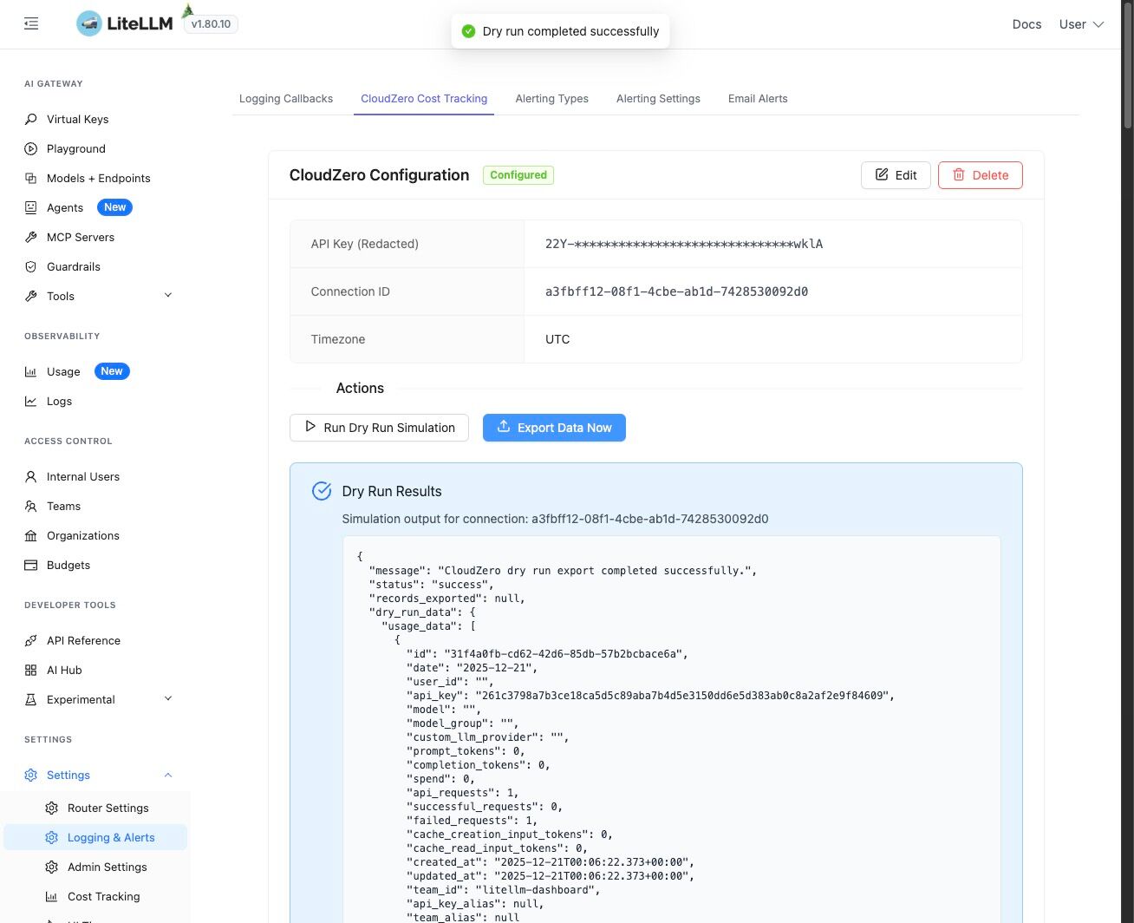The height and width of the screenshot is (923, 1134).
Task: Click the Teams group icon
Action: coord(31,506)
